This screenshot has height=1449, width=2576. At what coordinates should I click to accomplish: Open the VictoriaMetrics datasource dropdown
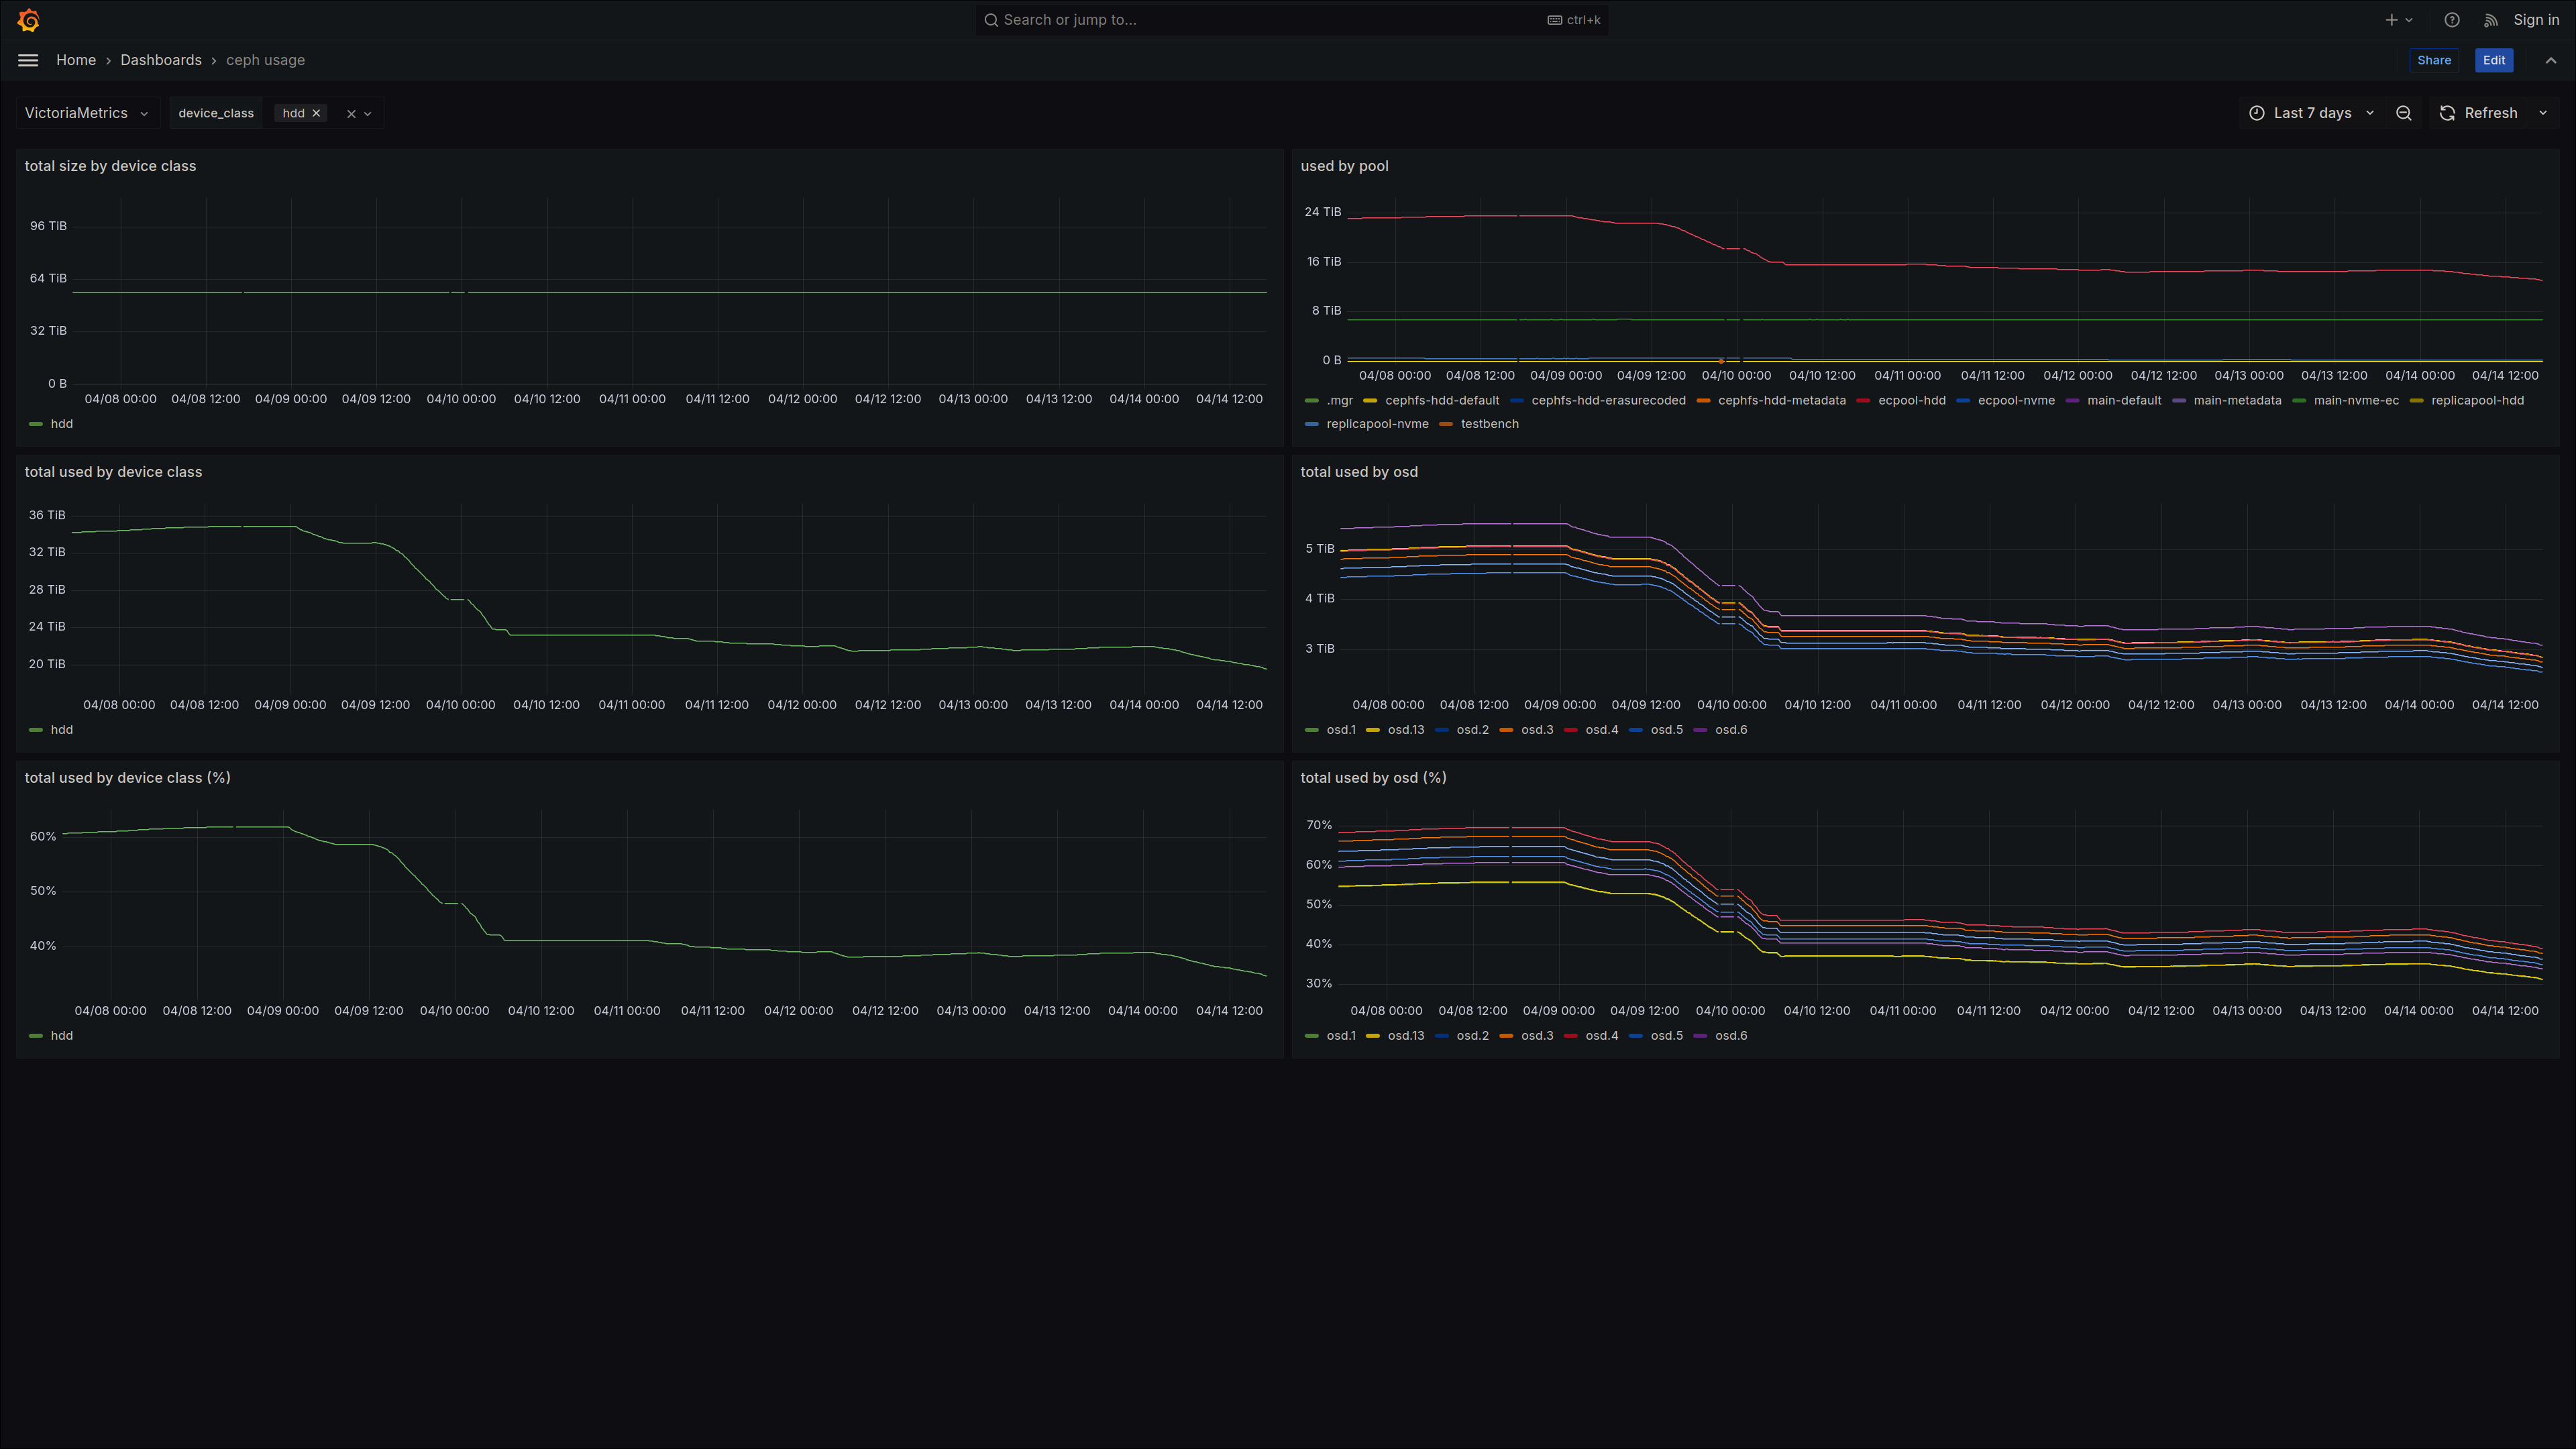tap(87, 113)
